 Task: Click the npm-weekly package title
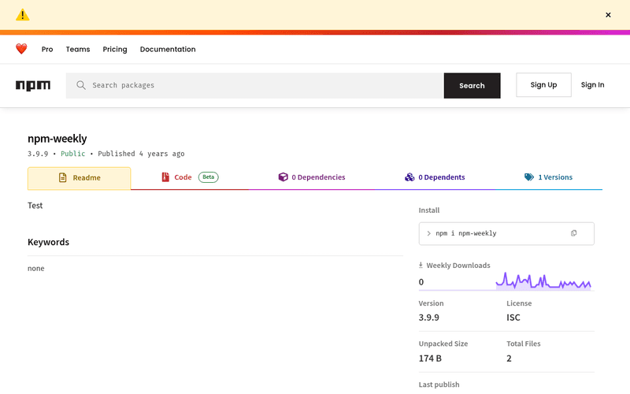57,139
